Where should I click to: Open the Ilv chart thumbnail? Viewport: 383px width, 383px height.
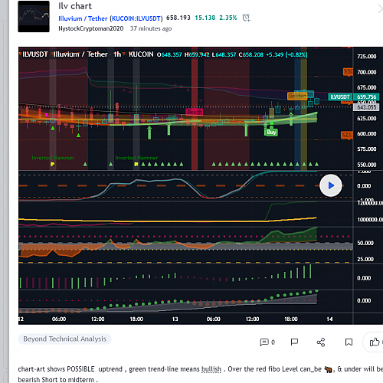point(34,17)
